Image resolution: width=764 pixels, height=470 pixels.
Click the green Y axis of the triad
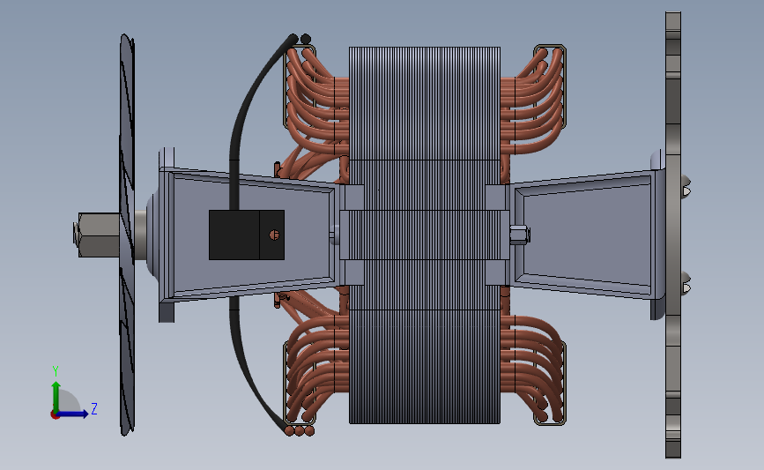point(56,397)
